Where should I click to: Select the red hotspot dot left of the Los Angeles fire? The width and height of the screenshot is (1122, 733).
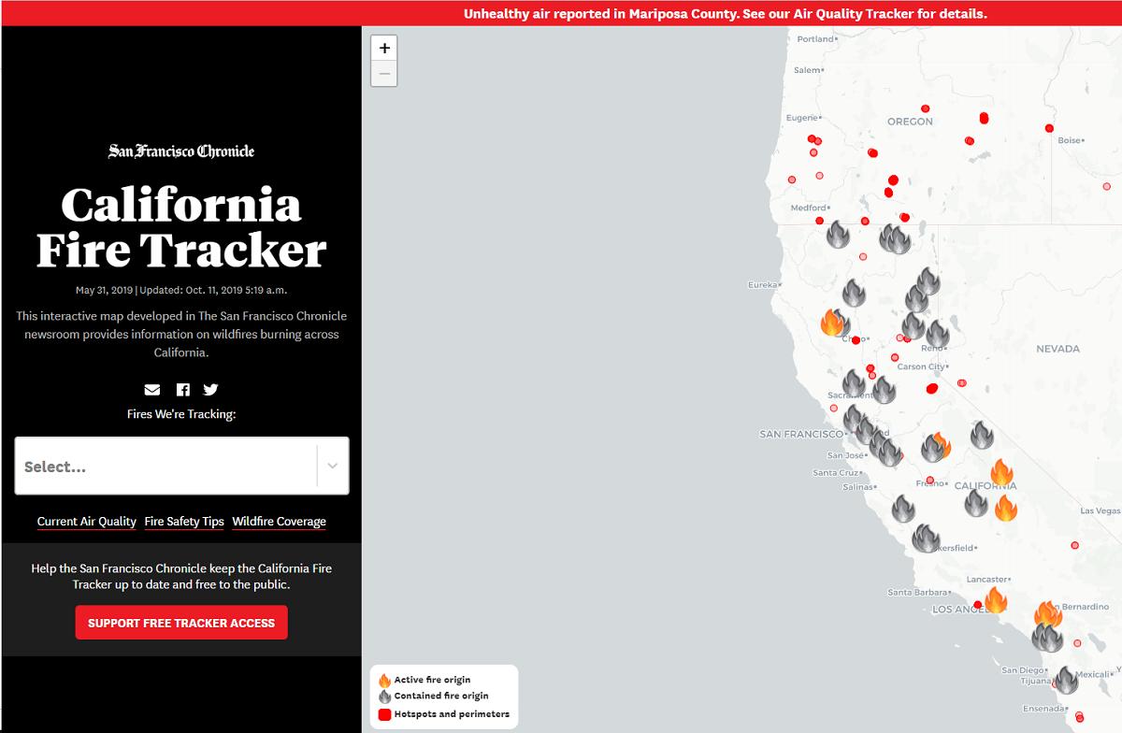(978, 605)
